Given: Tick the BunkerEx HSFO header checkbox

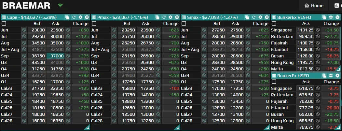Looking at the screenshot, I should coord(274,82).
